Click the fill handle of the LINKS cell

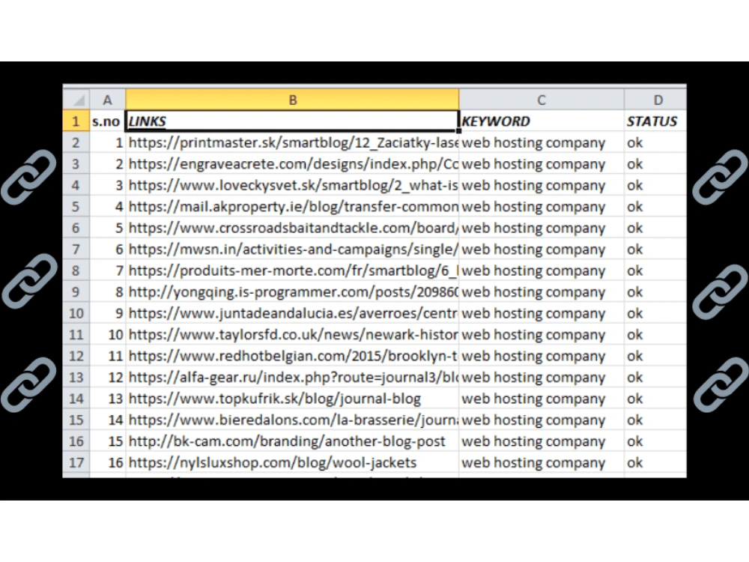pos(458,130)
